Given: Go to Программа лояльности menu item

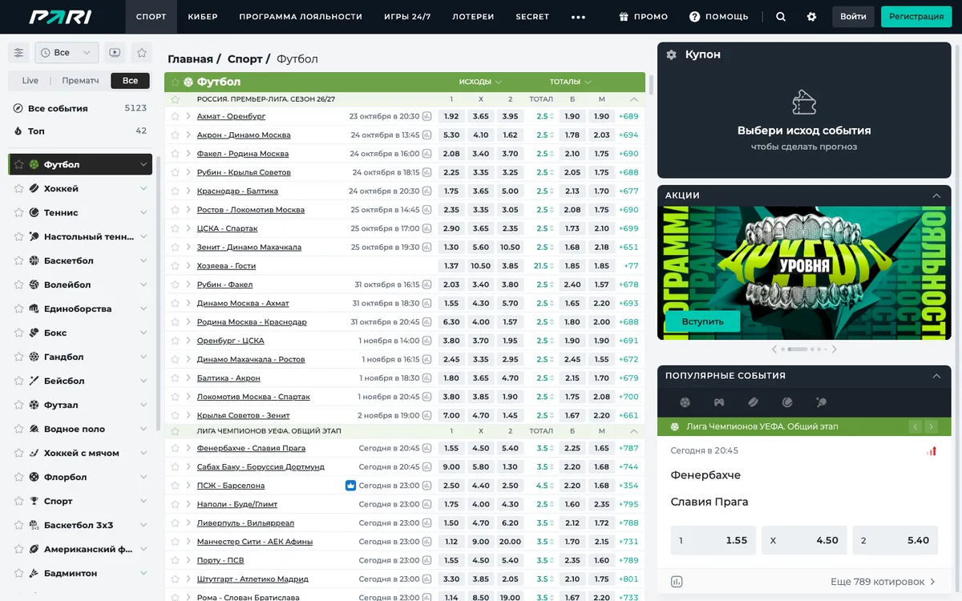Looking at the screenshot, I should pyautogui.click(x=301, y=17).
